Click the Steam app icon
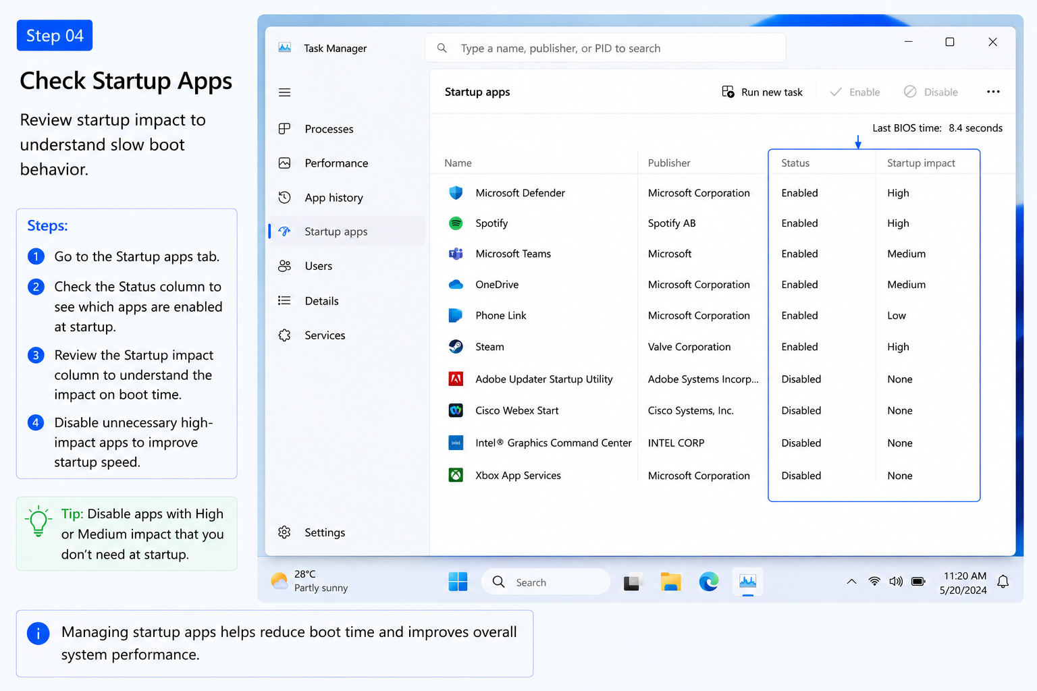 (456, 346)
